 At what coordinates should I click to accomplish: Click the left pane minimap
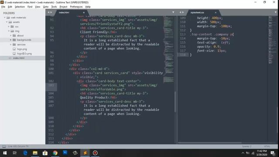point(169,50)
